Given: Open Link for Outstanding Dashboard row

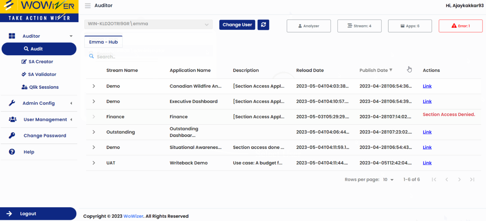Looking at the screenshot, I should (427, 132).
